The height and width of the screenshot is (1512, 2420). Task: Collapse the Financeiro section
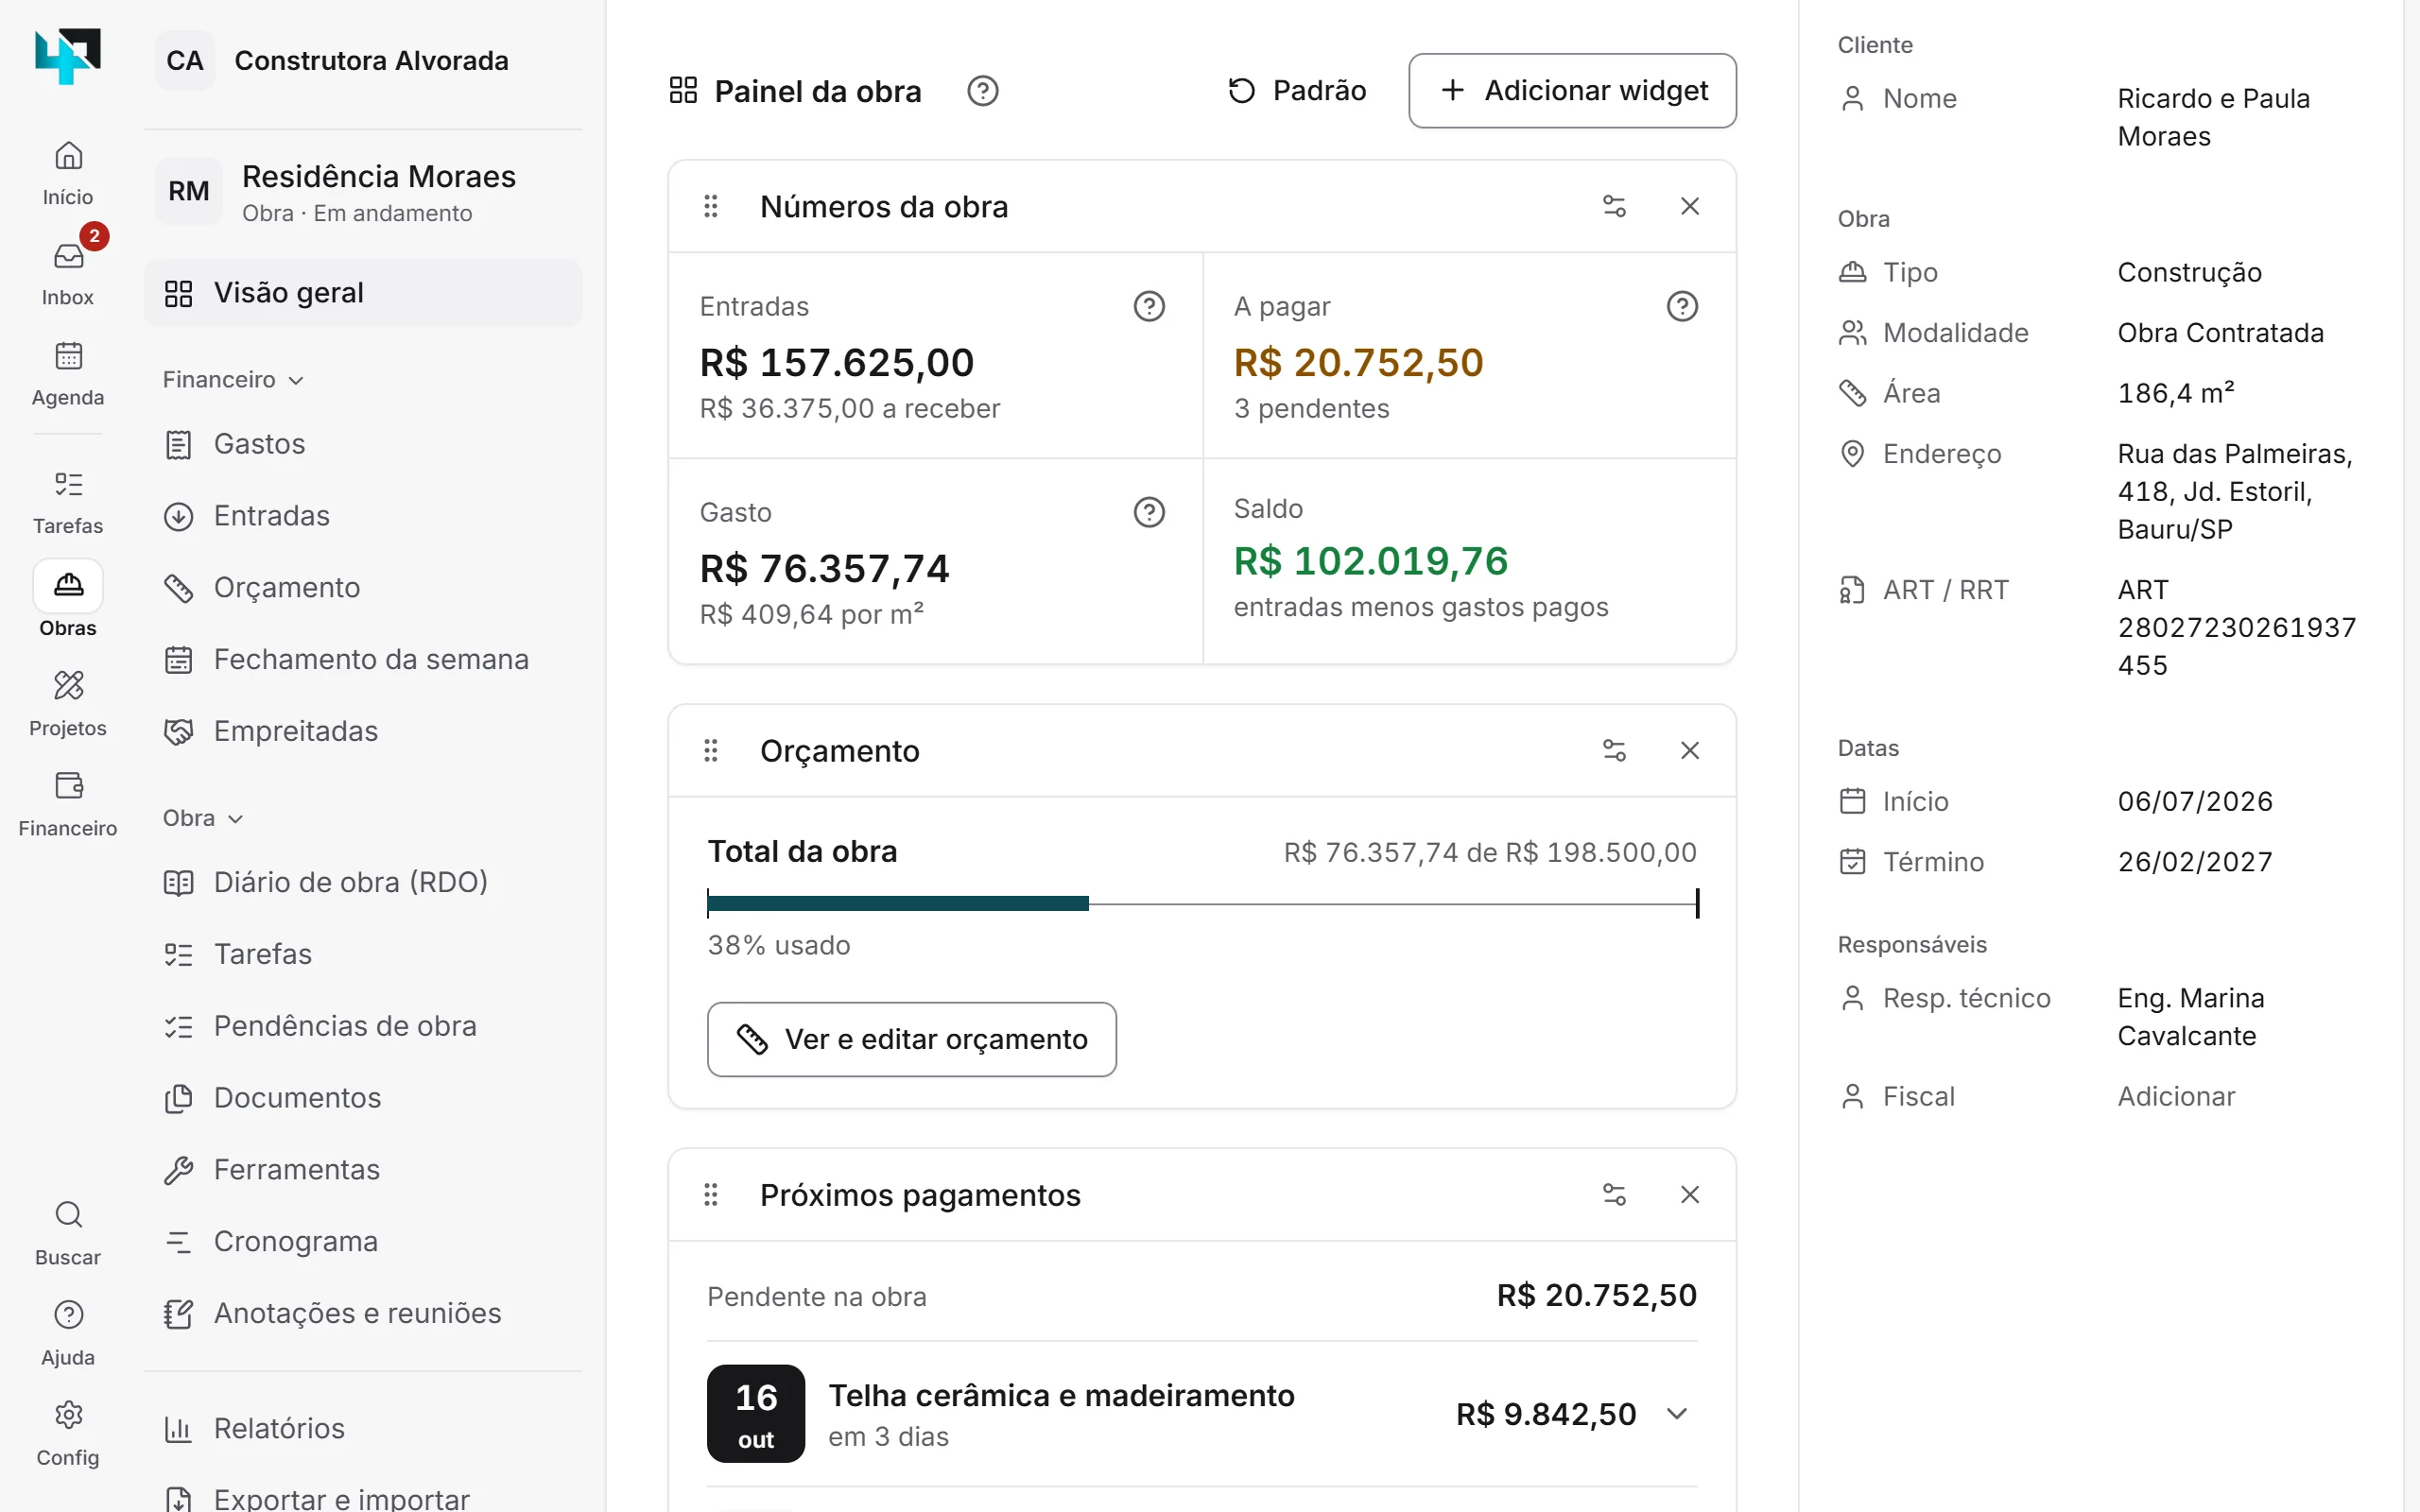(233, 380)
